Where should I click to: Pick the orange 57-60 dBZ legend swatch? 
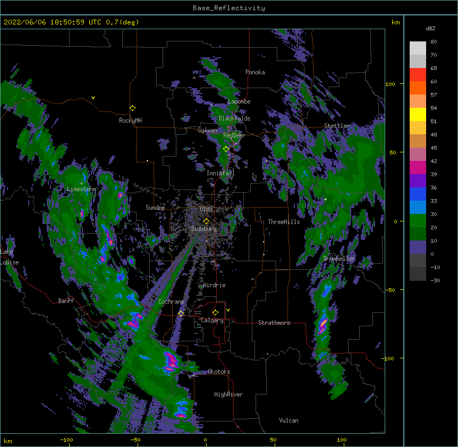pyautogui.click(x=418, y=88)
